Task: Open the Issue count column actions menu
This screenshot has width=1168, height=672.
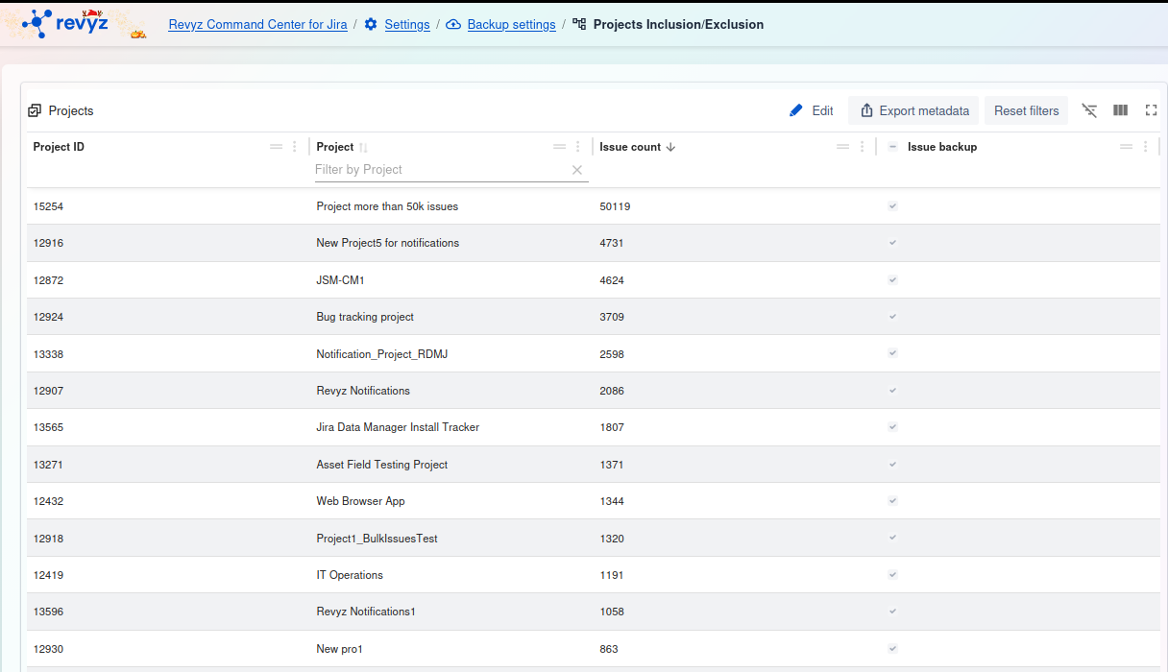Action: click(x=862, y=147)
